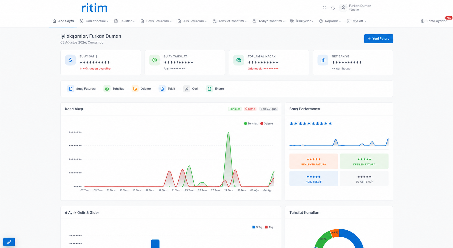Click the Son 30 gün filter badge
This screenshot has height=248, width=453.
(x=268, y=109)
